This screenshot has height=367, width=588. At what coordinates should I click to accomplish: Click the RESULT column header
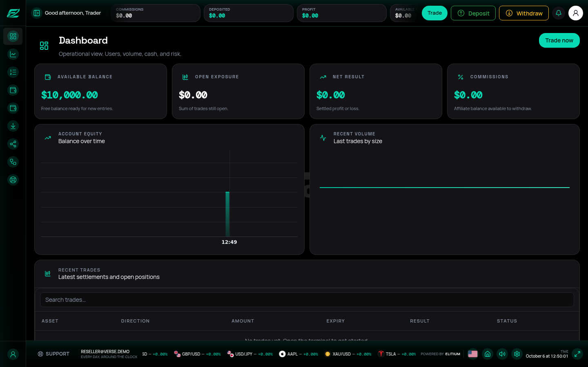coord(420,321)
